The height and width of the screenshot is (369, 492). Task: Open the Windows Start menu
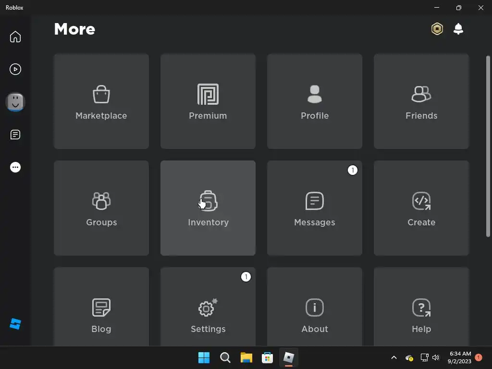tap(204, 357)
